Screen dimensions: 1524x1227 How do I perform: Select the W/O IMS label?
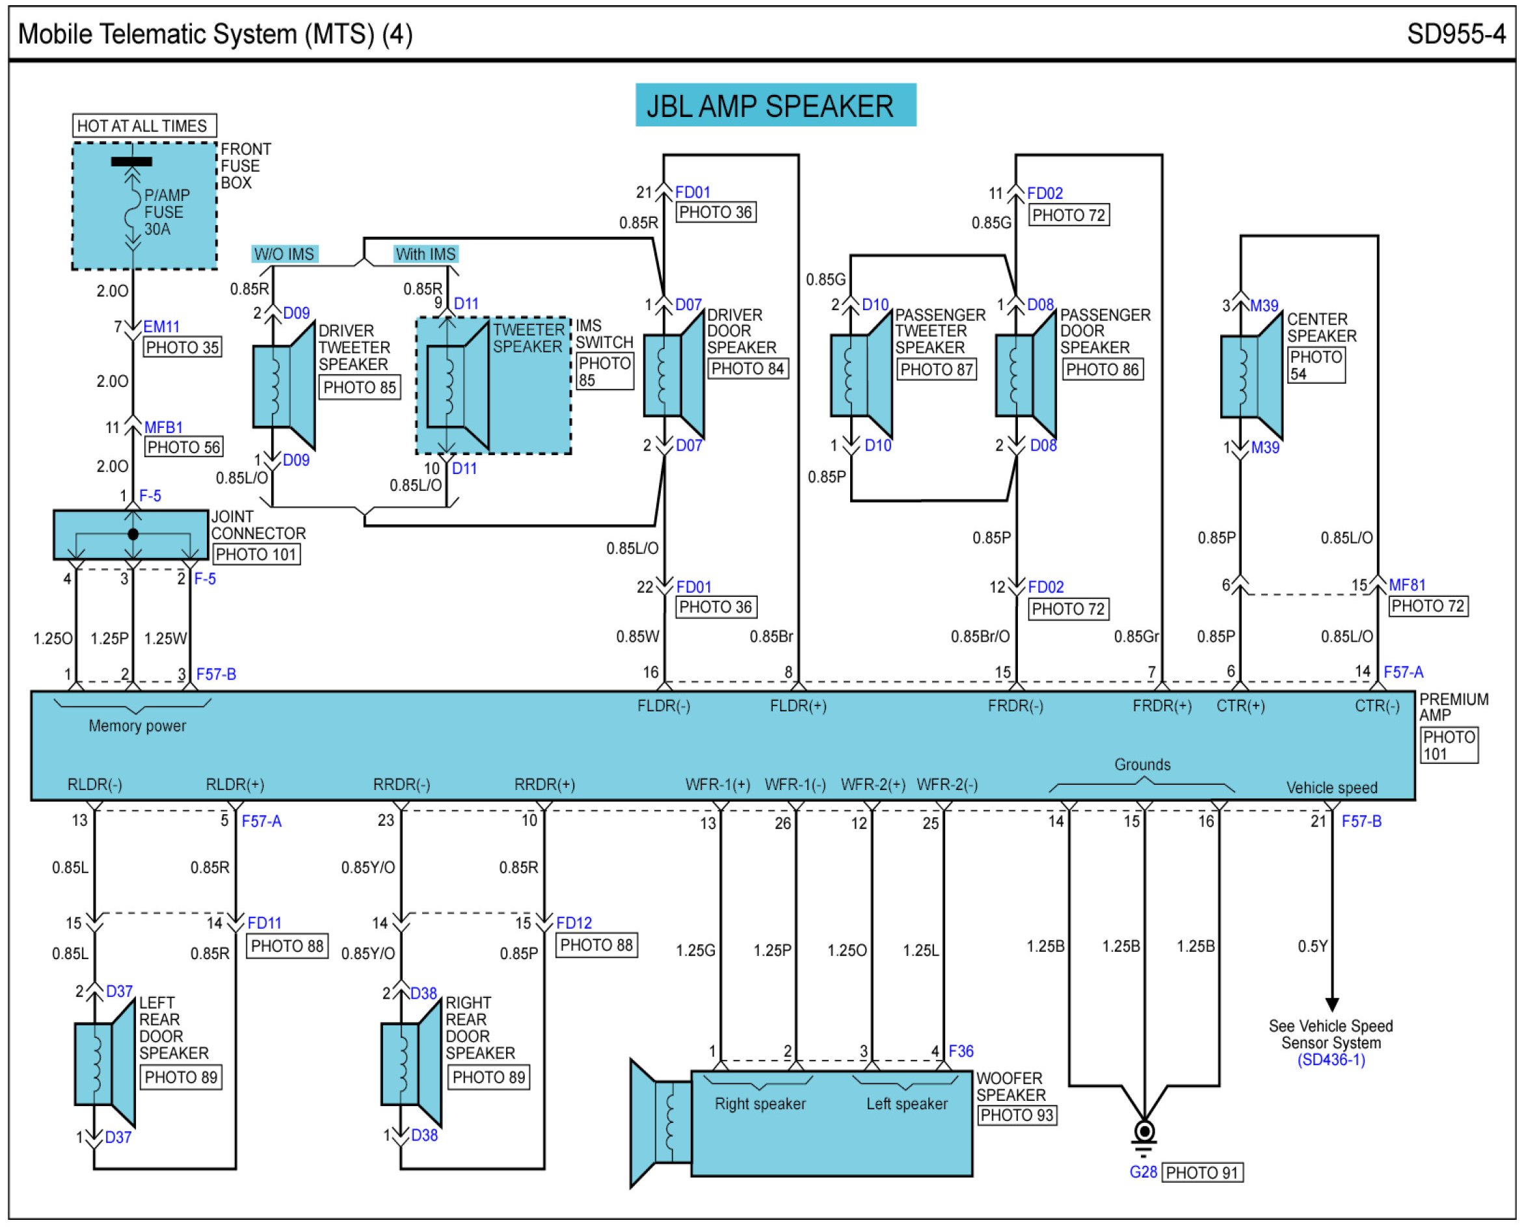point(285,254)
